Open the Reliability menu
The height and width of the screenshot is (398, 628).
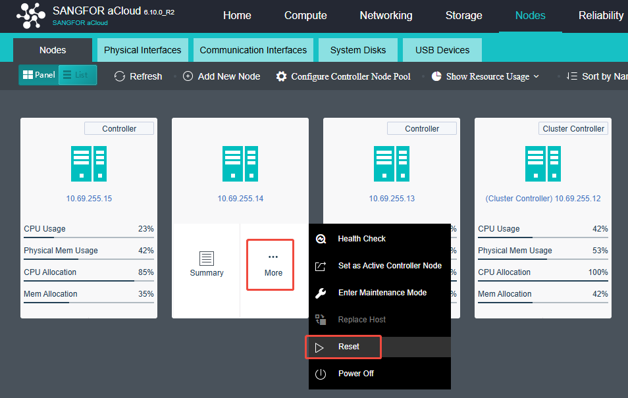tap(601, 16)
